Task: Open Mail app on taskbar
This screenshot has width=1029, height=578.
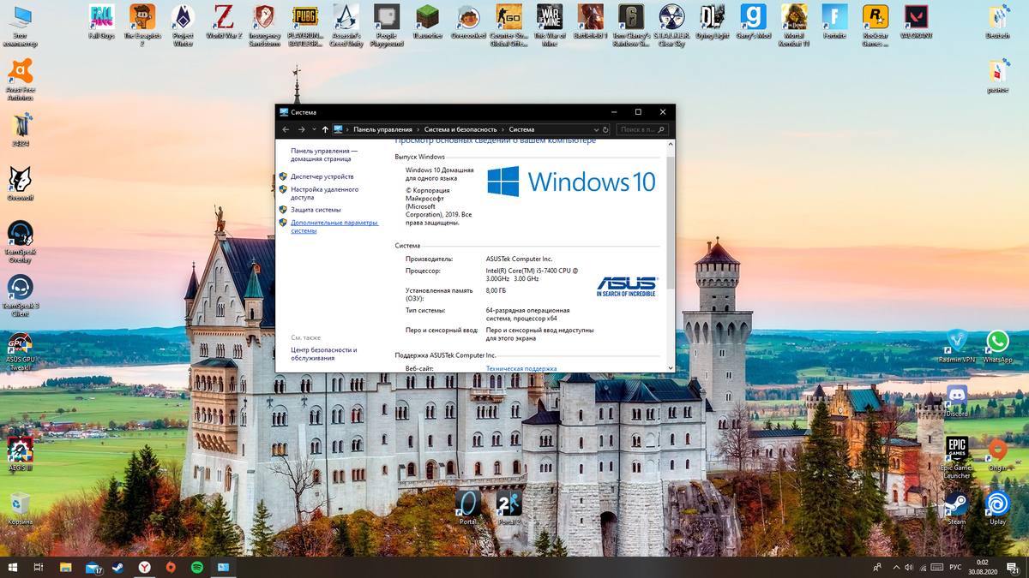Action: tap(93, 567)
